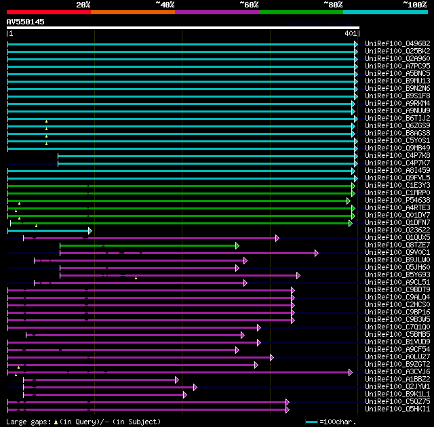Screen dimensions: 434x427
Task: Select the UniRef100_Q2JYW1 label
Action: pos(397,387)
